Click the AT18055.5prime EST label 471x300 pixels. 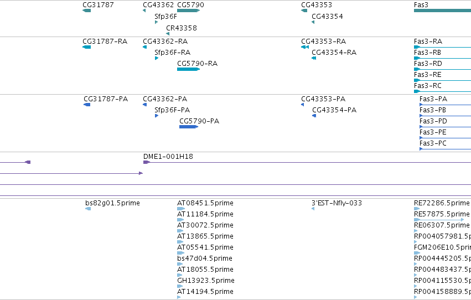coord(205,270)
